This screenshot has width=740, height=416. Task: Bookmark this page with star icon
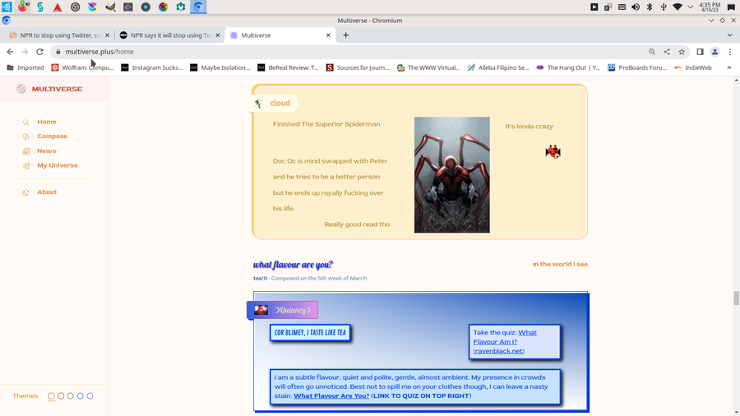coord(682,52)
